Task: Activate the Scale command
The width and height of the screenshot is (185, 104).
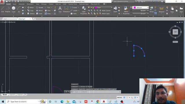Action: [x=39, y=14]
